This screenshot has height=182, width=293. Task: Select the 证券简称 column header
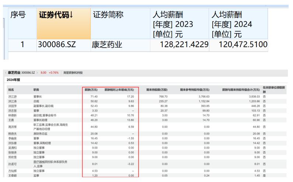pos(121,24)
